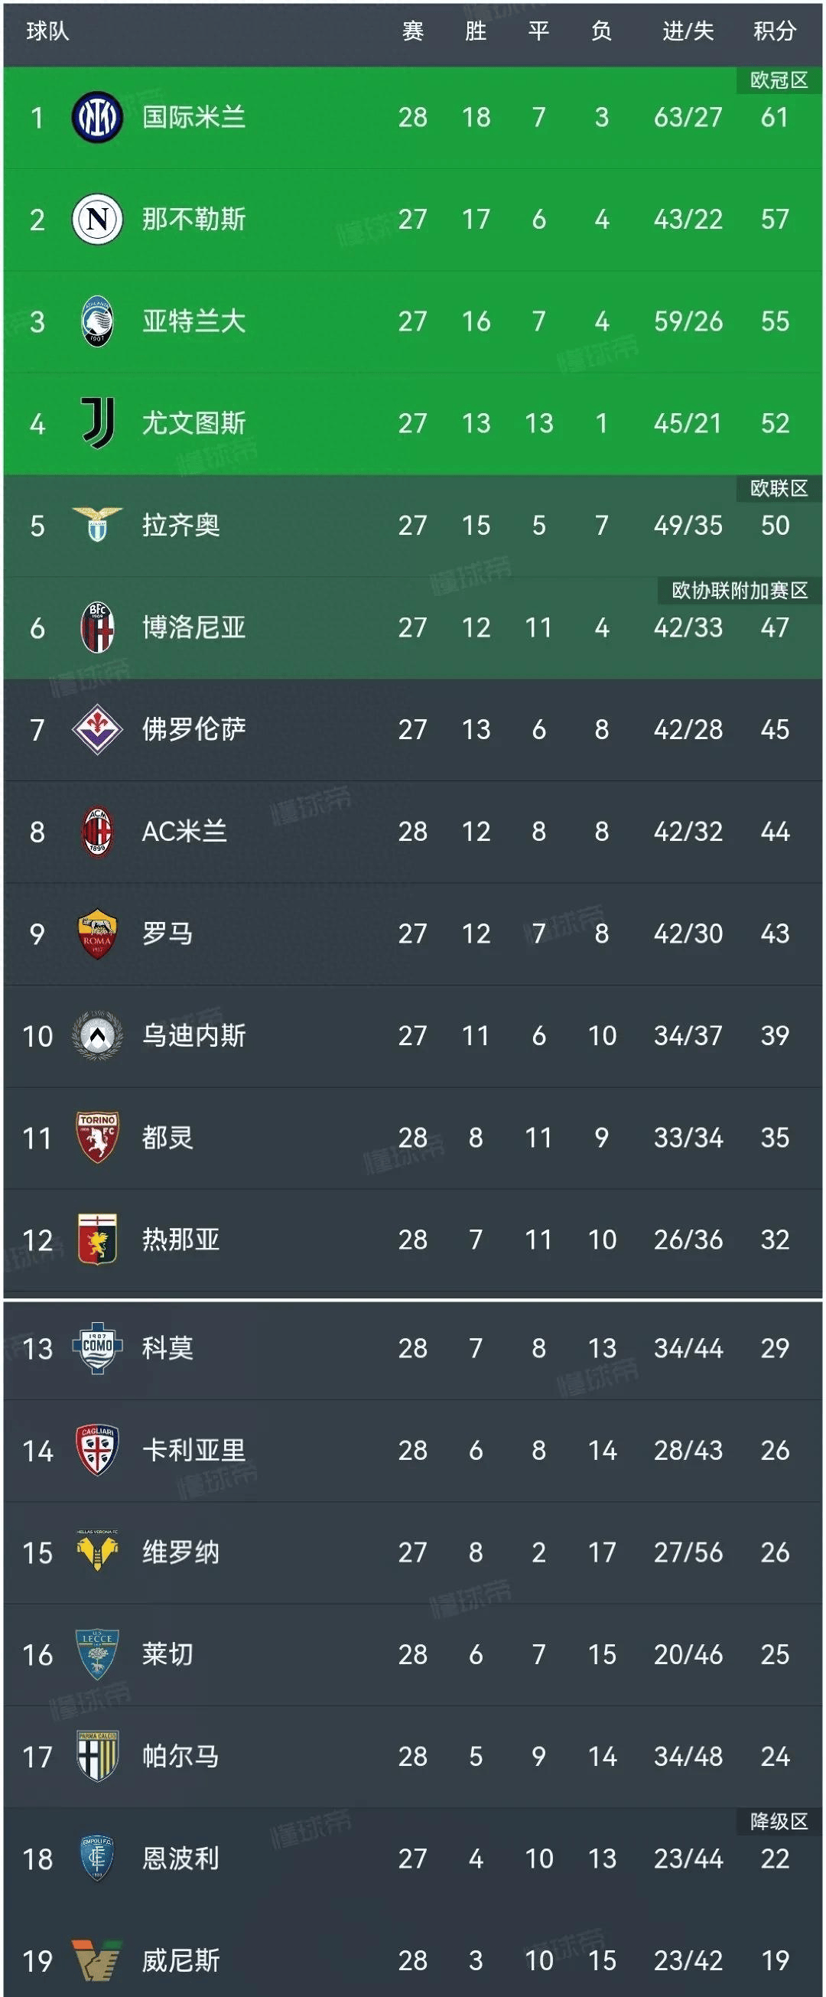Open team page for 国际米兰
Viewport: 826px width, 1997px height.
[193, 118]
